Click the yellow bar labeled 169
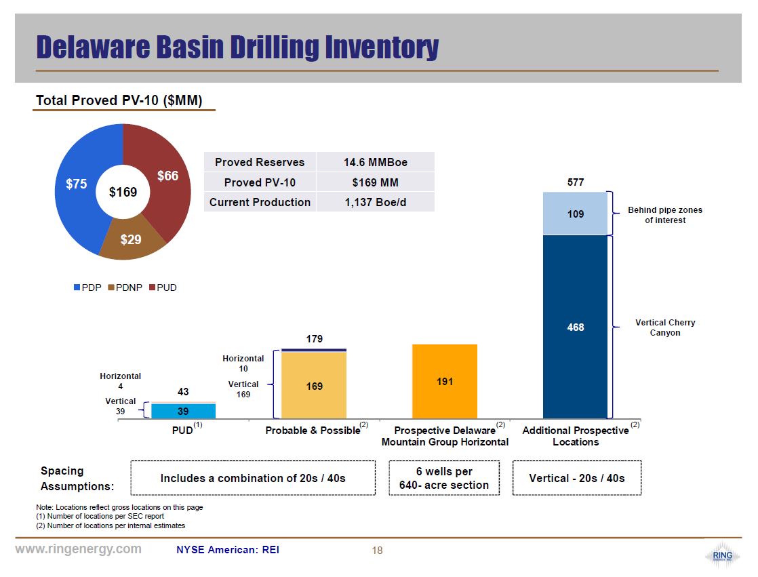Screen dimensions: 758x577 click(314, 385)
